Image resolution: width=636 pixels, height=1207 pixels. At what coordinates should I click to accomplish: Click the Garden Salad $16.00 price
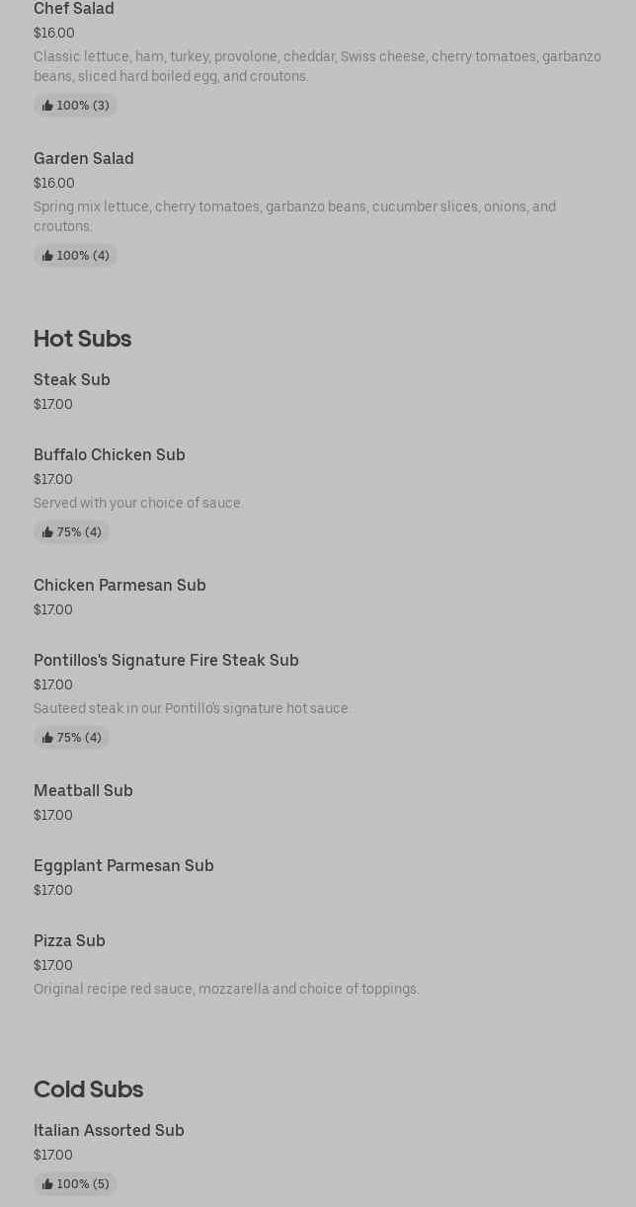coord(54,183)
